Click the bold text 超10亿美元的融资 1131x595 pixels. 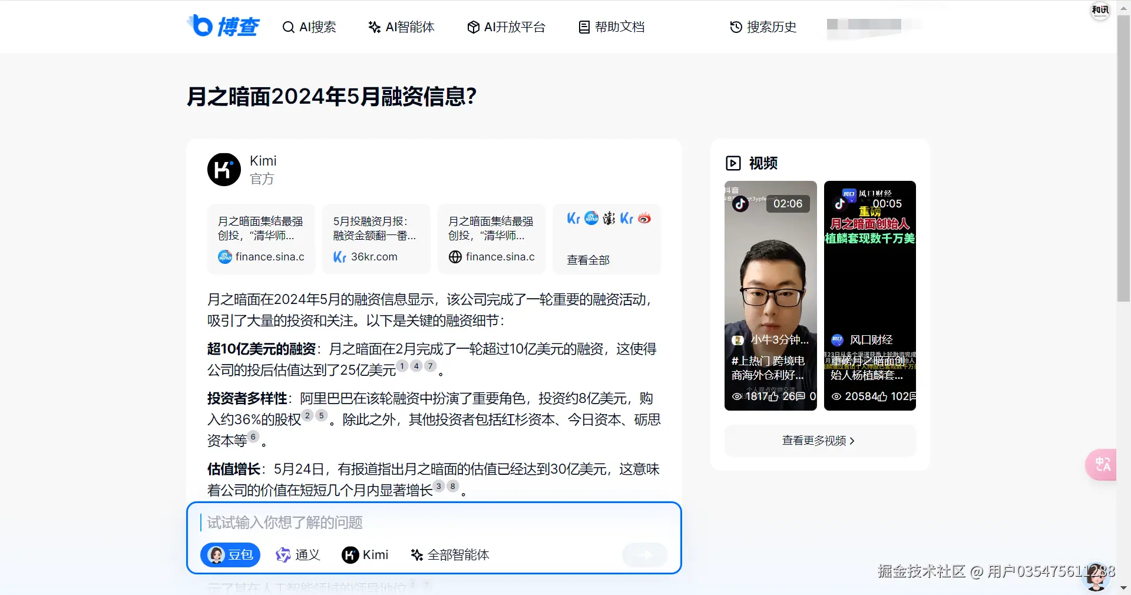(262, 349)
